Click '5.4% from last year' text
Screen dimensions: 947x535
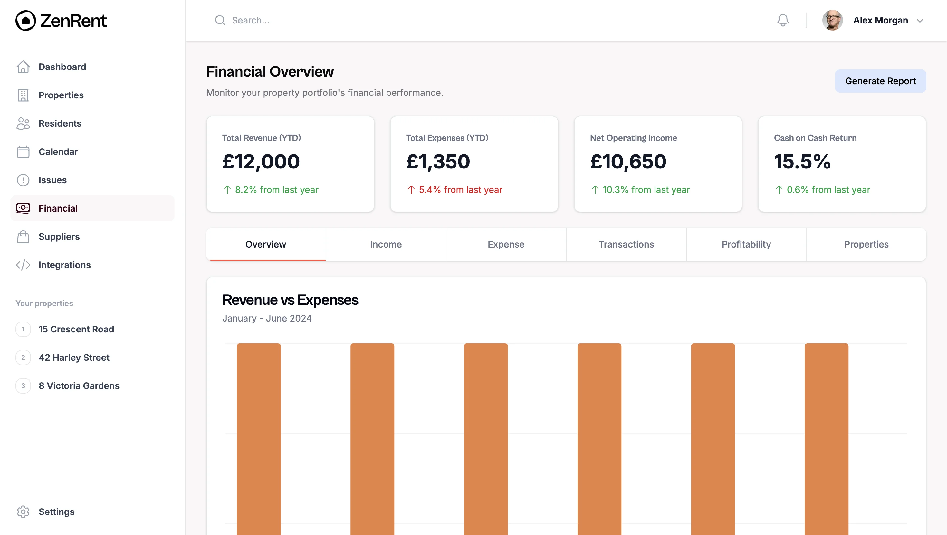tap(460, 190)
